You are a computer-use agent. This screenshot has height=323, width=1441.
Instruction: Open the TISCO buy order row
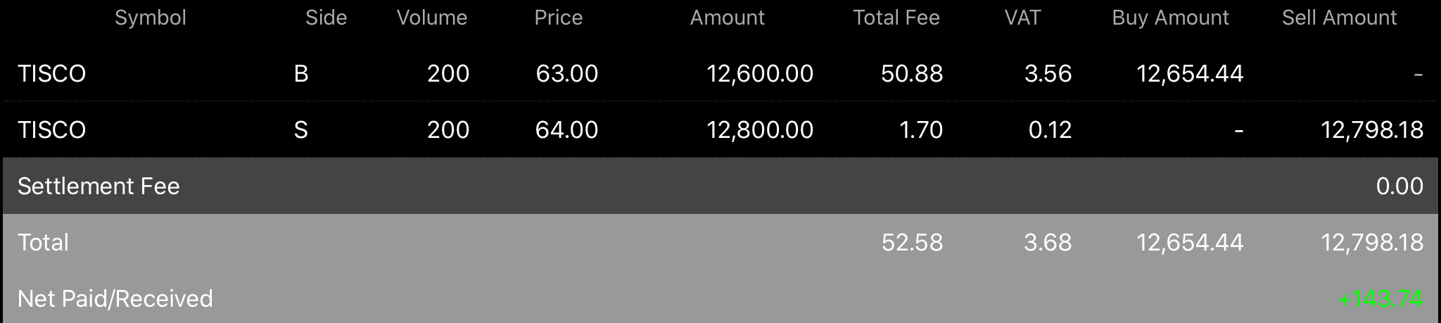(x=720, y=73)
